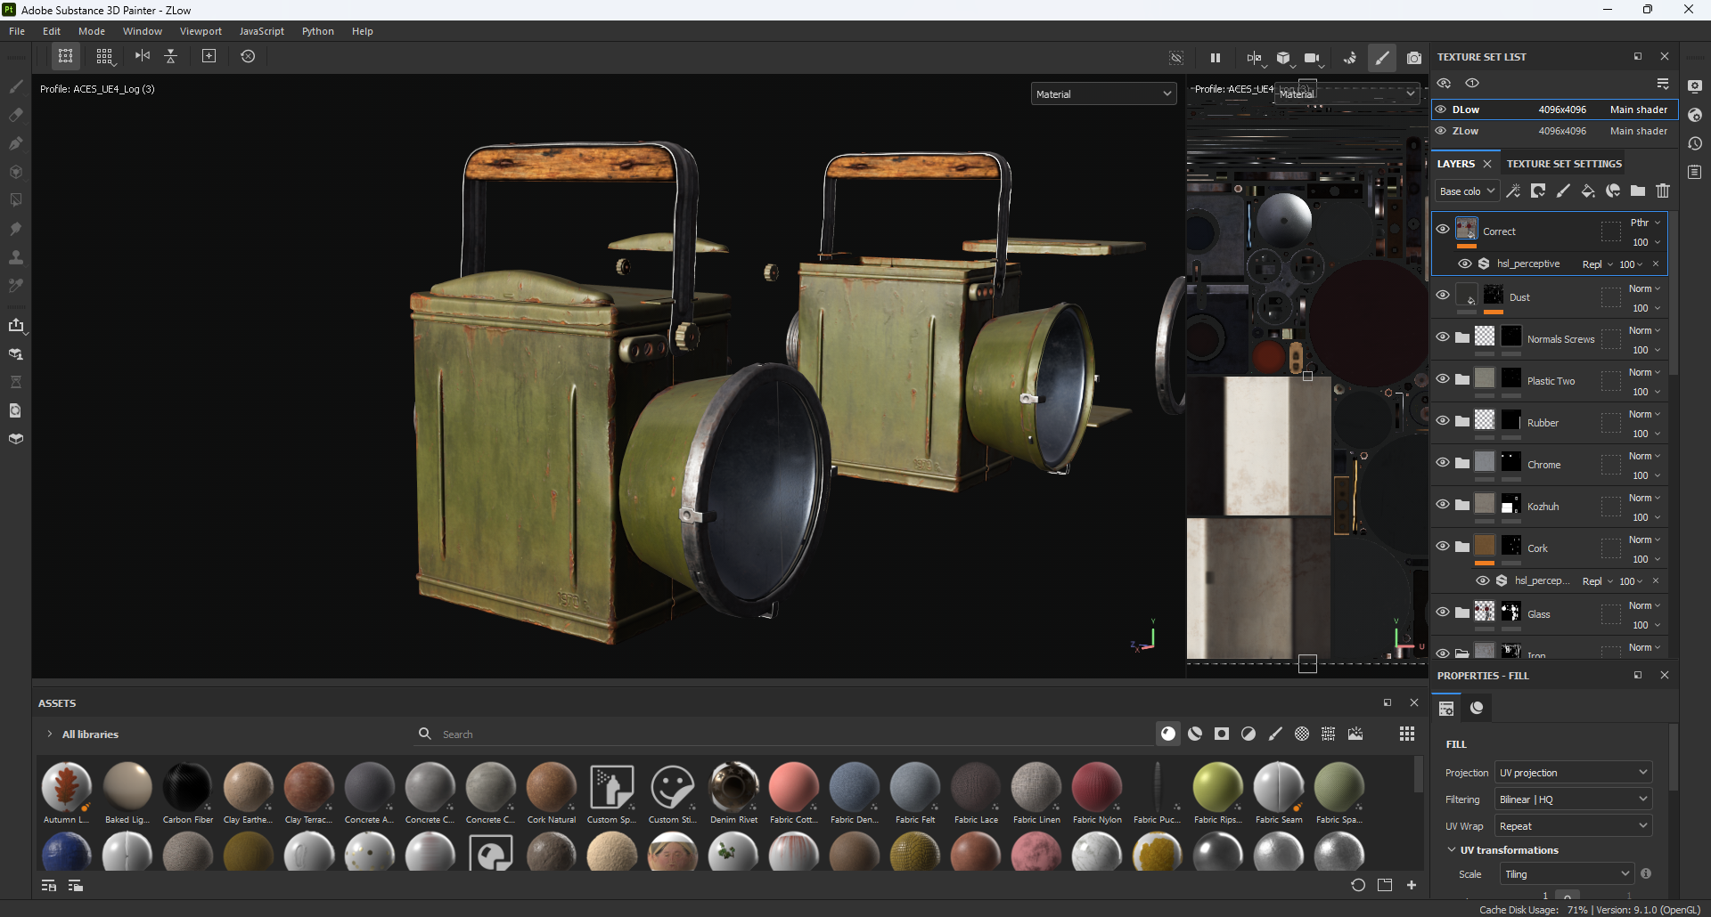The height and width of the screenshot is (917, 1711).
Task: Pause the viewport rendering
Action: [x=1215, y=58]
